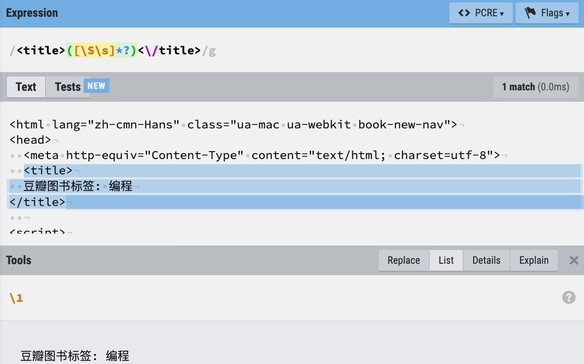584x364 pixels.
Task: Close the Tools panel with the X icon
Action: tap(573, 260)
